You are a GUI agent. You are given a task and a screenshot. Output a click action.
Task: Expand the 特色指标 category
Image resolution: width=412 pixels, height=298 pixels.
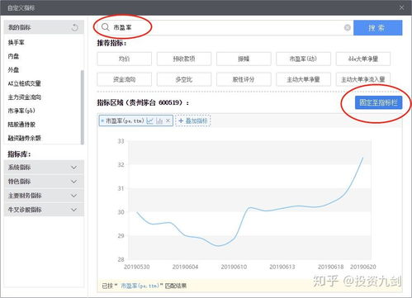[44, 182]
